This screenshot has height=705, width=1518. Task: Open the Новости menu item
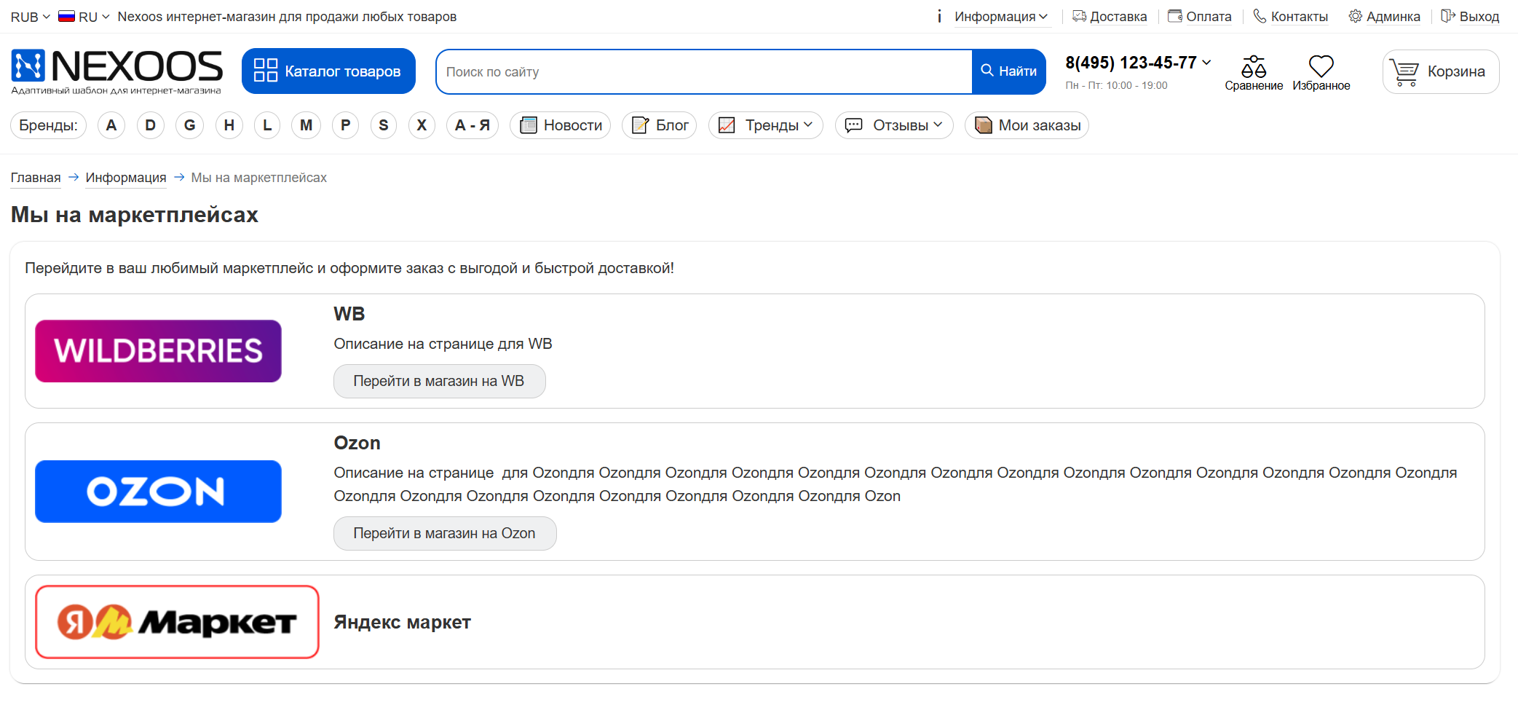(561, 125)
